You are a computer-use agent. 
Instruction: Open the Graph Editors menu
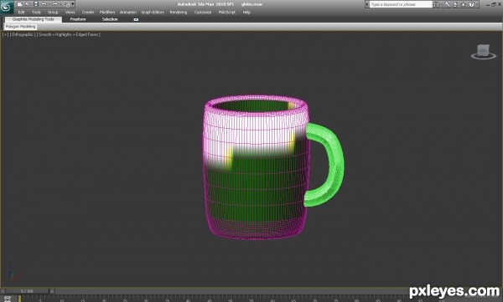tap(153, 13)
